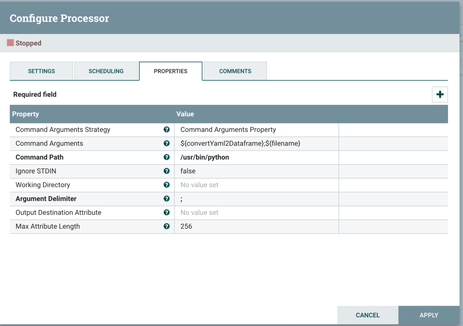Switch to the Settings tab

(x=42, y=71)
